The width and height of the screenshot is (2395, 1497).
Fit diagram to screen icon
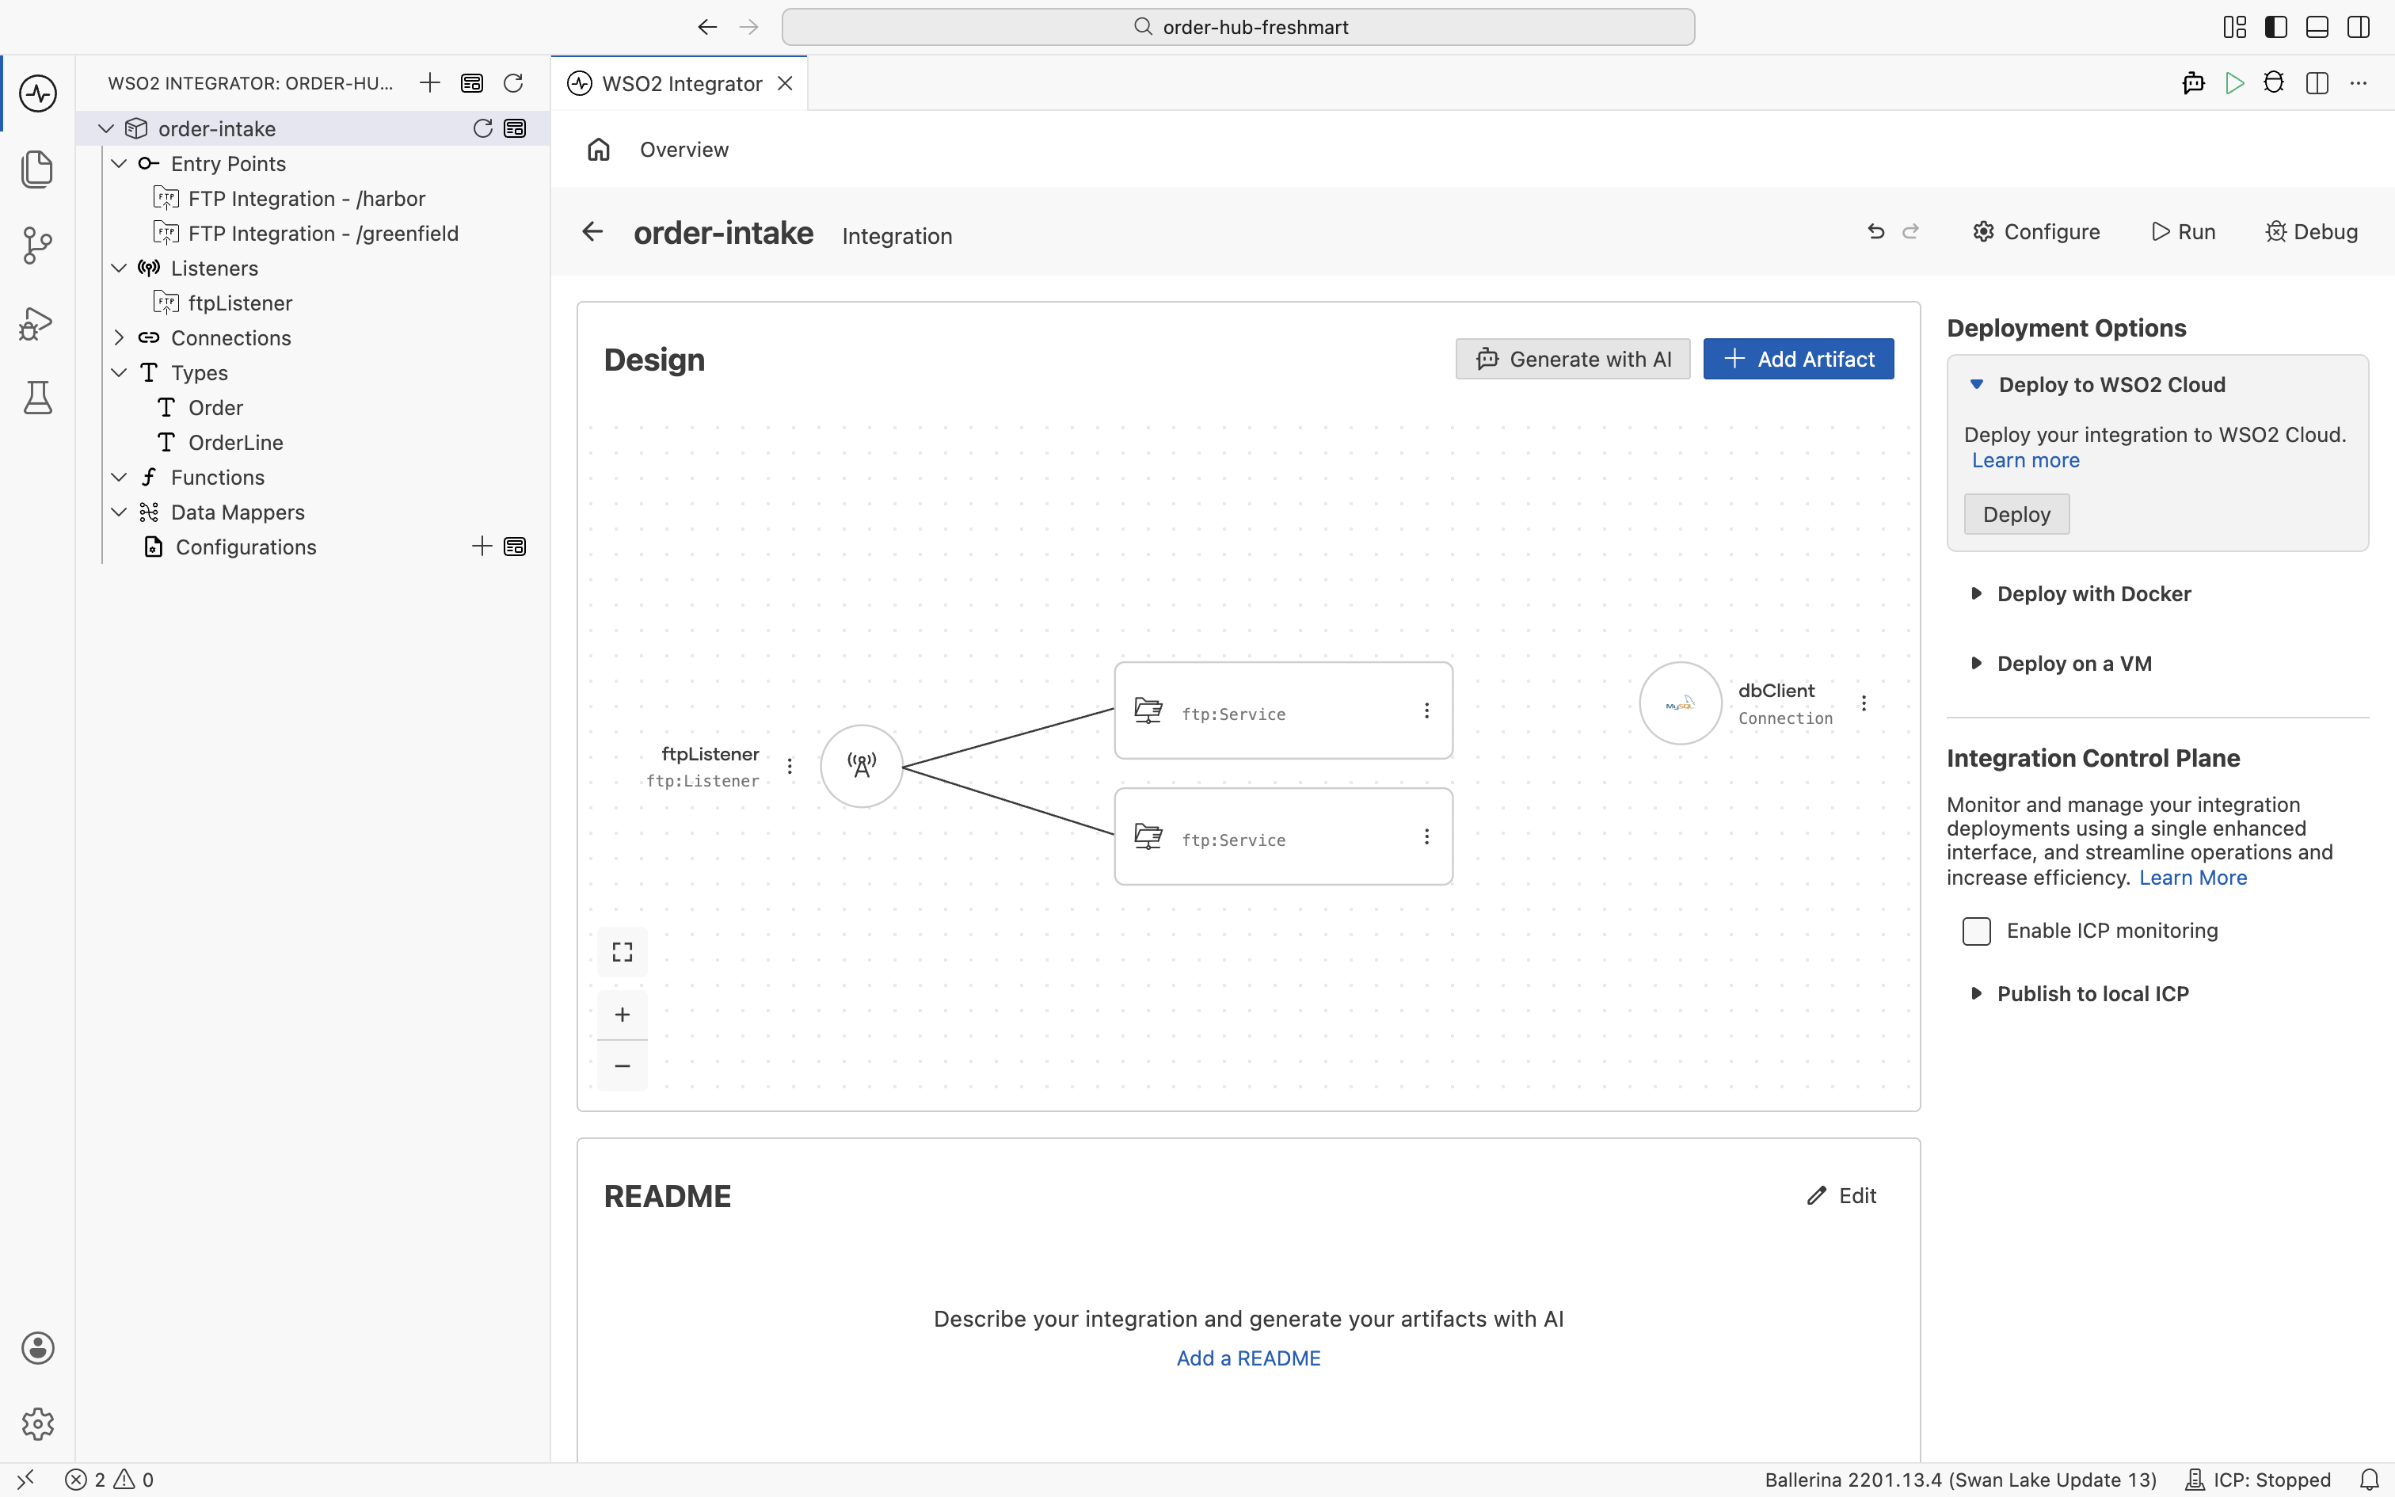[623, 951]
